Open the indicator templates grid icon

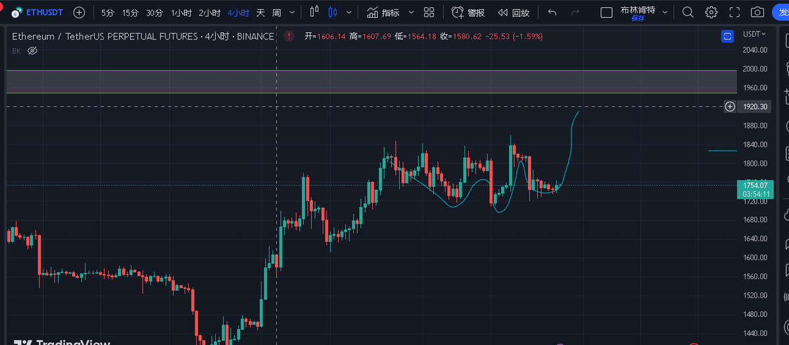click(429, 12)
